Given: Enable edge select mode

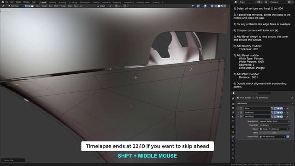Looking at the screenshot, I should (x=29, y=6).
